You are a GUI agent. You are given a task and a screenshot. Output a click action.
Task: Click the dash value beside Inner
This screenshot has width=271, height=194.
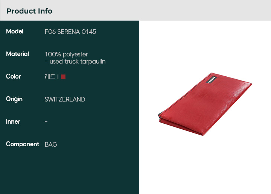(46, 122)
